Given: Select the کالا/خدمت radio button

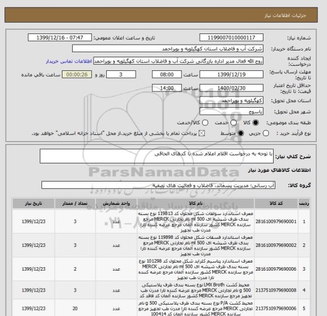Looking at the screenshot, I should (205, 123).
